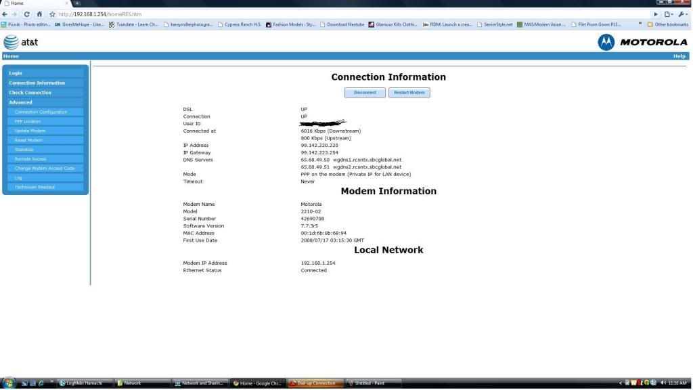Screen dimensions: 693x390
Task: Open the FIDM bookmark
Action: pos(447,25)
